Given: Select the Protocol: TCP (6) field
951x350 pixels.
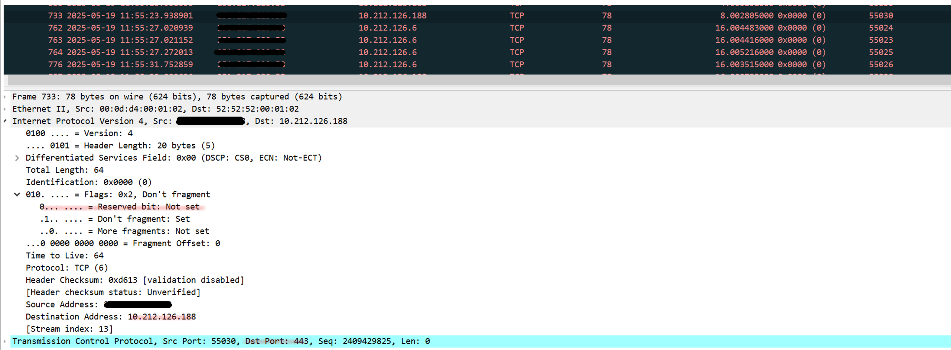Looking at the screenshot, I should pyautogui.click(x=67, y=268).
